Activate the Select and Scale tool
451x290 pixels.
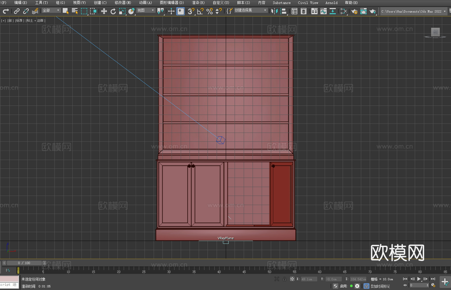click(122, 11)
